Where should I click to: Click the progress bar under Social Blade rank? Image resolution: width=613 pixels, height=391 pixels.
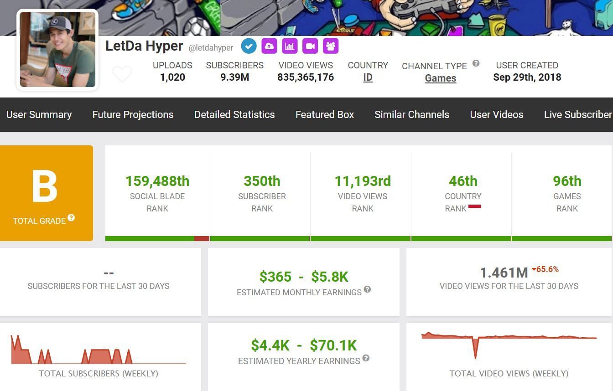tap(157, 238)
